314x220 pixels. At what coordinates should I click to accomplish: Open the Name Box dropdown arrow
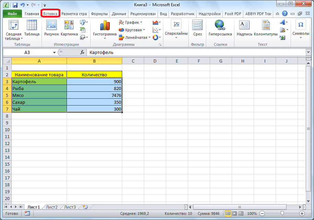coord(54,53)
